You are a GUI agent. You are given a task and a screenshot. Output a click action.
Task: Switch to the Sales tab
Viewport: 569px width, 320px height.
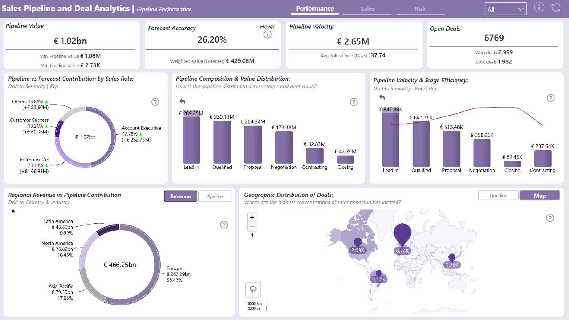[x=367, y=9]
